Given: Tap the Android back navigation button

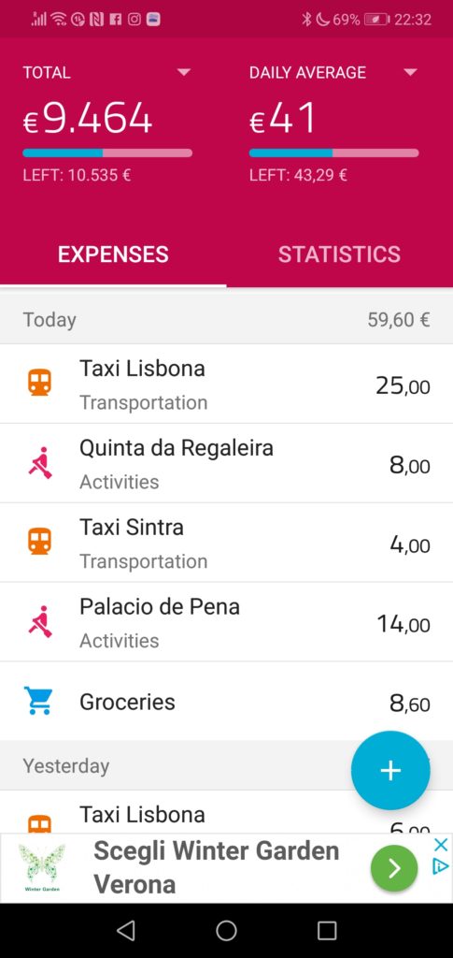Looking at the screenshot, I should pyautogui.click(x=125, y=931).
